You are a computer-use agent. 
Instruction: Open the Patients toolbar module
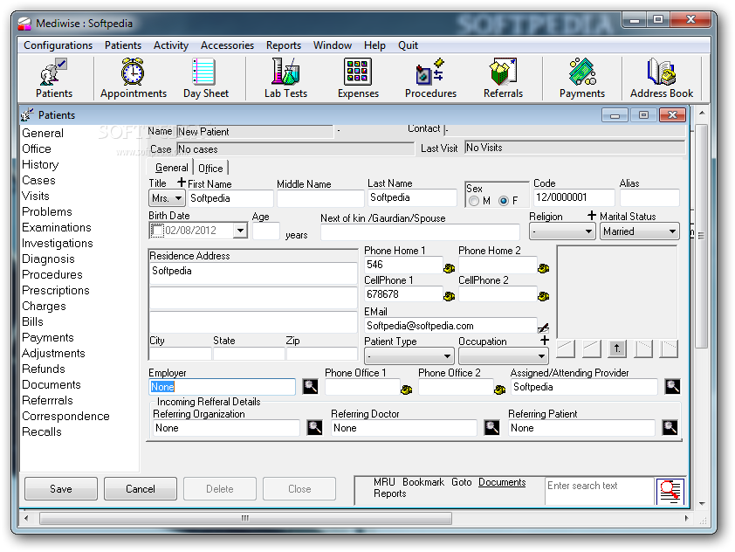54,78
